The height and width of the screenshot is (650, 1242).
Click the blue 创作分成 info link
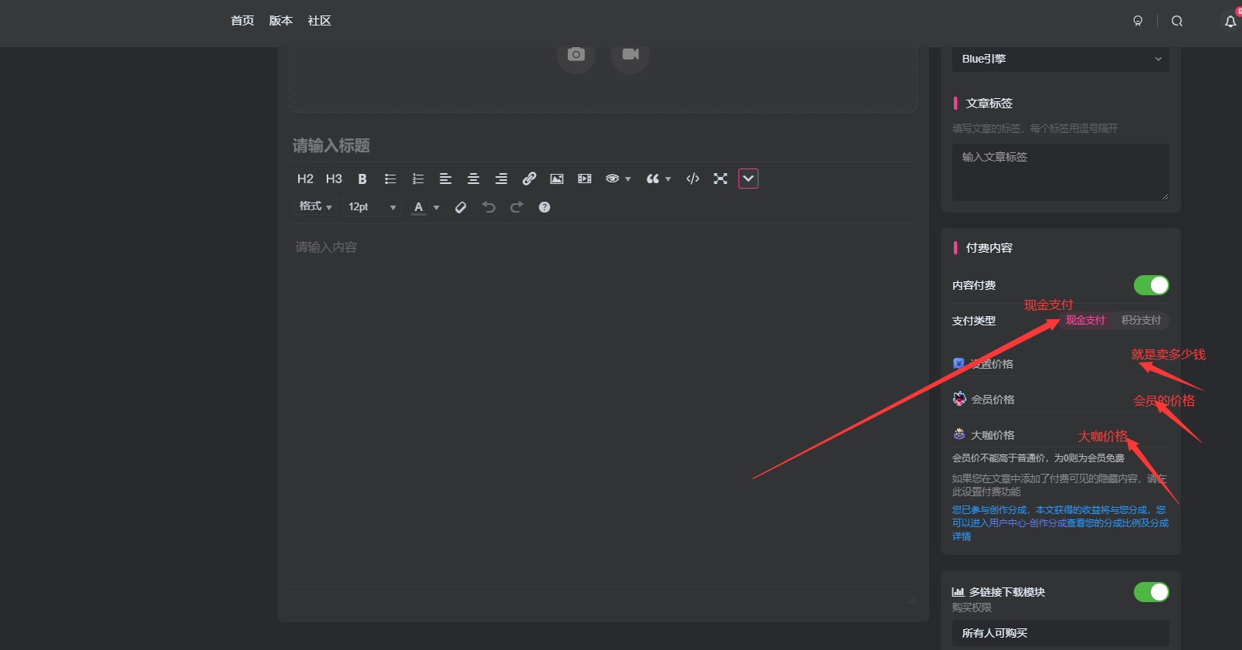(x=1060, y=522)
